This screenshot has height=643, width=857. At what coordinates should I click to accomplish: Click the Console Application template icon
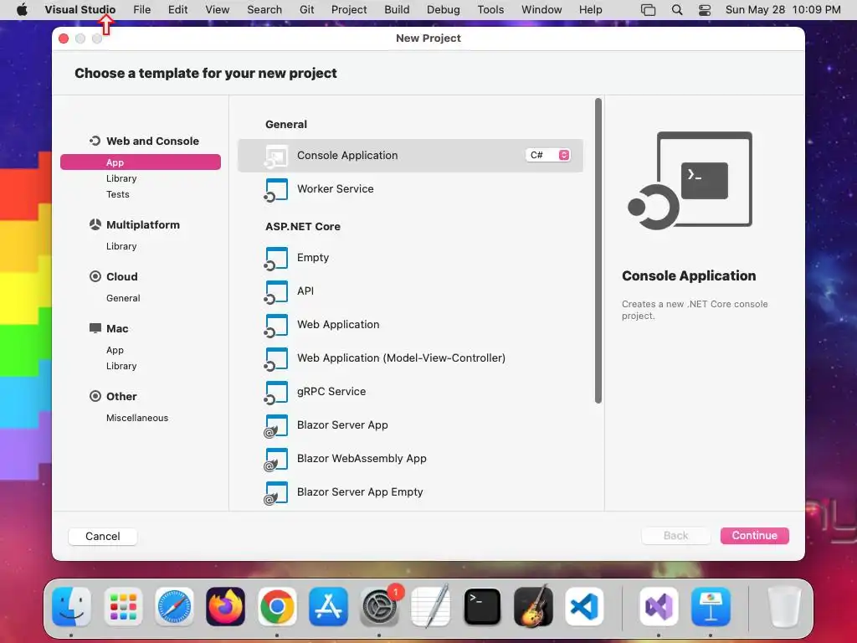(x=276, y=156)
